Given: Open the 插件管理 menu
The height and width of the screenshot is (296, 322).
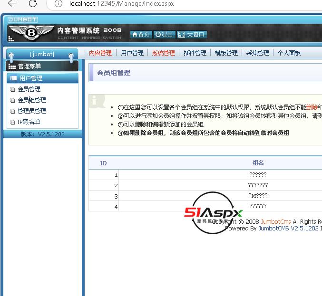Looking at the screenshot, I should click(x=195, y=53).
